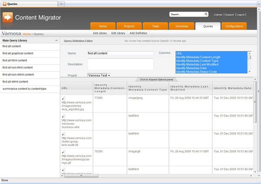Click Add Library button
Screen dimensions: 261x184
100,33
